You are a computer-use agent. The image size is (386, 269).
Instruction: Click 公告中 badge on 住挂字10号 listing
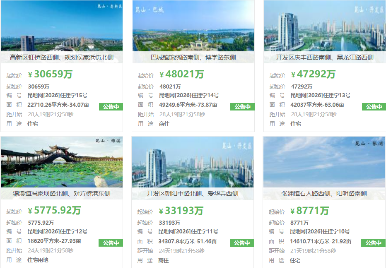373,243
